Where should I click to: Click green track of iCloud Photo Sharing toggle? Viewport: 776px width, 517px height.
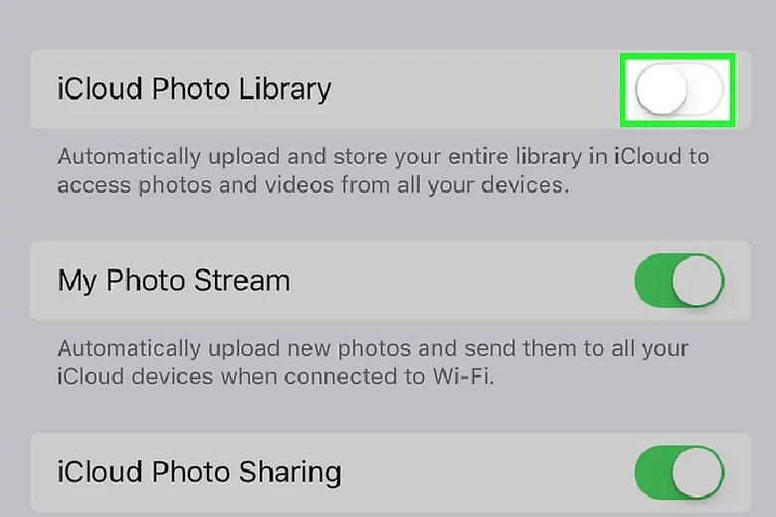click(653, 472)
